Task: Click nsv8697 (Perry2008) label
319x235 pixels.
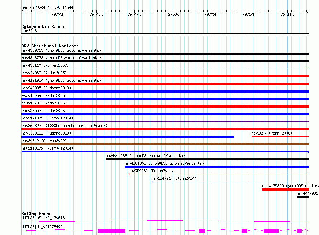Action: tap(272, 133)
